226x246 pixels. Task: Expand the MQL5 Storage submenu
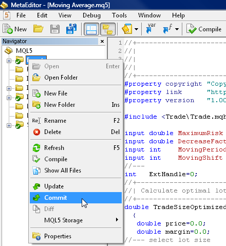(76, 220)
